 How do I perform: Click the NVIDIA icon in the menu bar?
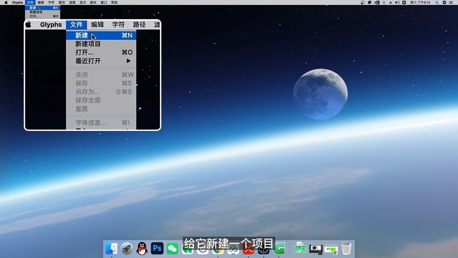[x=377, y=2]
